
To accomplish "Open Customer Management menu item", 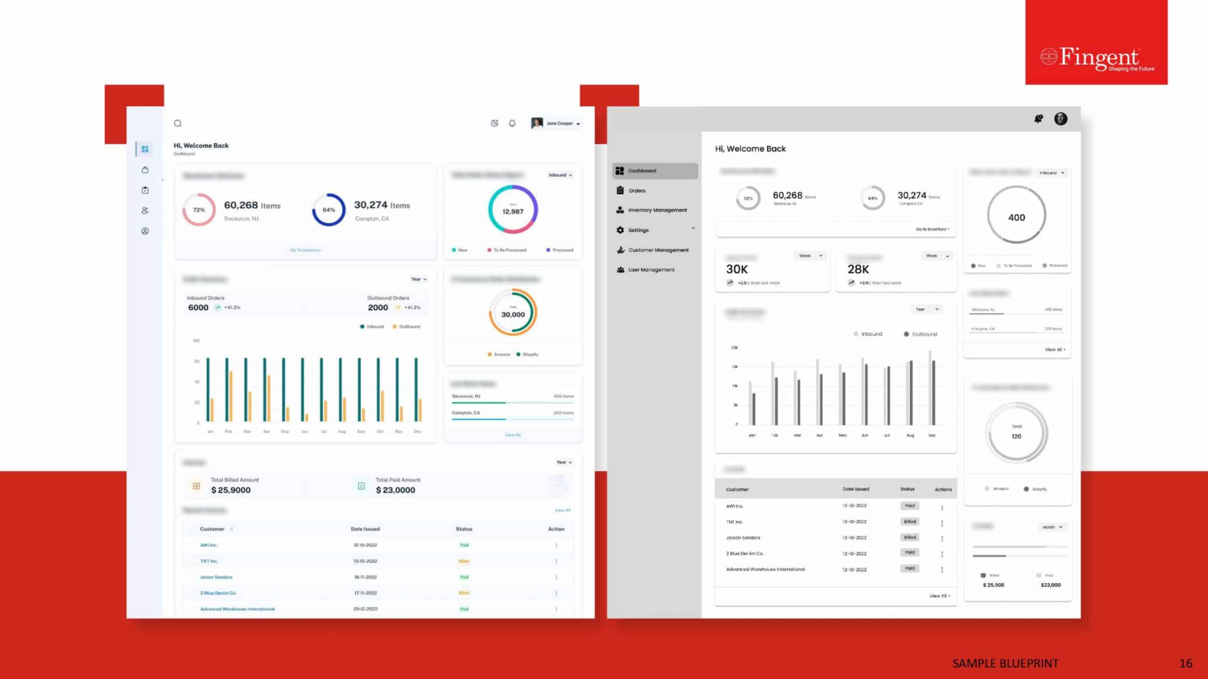I will 658,250.
